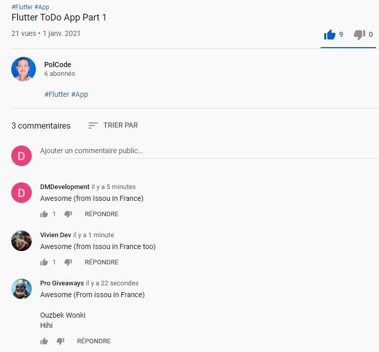The width and height of the screenshot is (379, 352).
Task: Like DMDevelopment's comment
Action: coord(44,214)
